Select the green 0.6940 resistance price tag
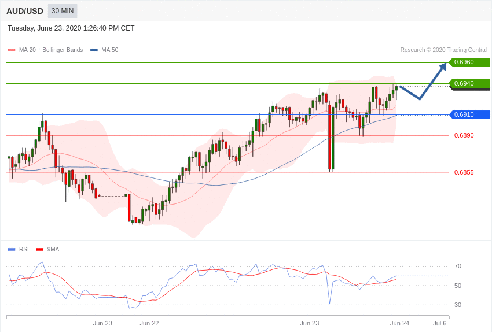 click(469, 83)
